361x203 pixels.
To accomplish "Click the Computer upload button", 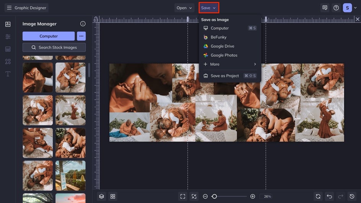I will click(49, 36).
